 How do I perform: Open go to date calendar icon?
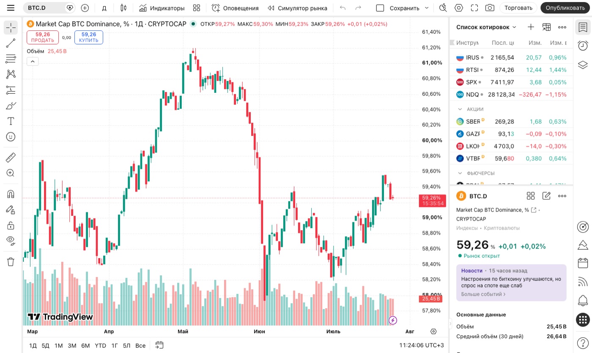click(x=159, y=345)
